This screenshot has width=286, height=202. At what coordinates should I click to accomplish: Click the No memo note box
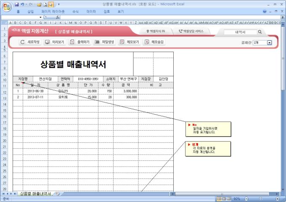[x=208, y=129]
